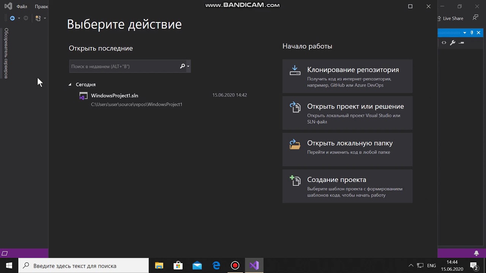Screen dimensions: 486x273
Task: Click the Visual Studio logo in title bar
Action: point(8,6)
